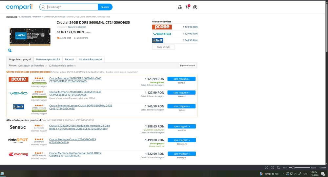Click Informații magazin under Senetic
Image resolution: width=328 pixels, height=177 pixels.
[x=39, y=131]
